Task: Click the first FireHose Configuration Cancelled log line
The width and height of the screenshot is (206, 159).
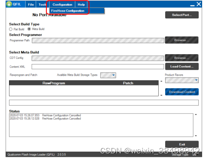Action: point(45,115)
